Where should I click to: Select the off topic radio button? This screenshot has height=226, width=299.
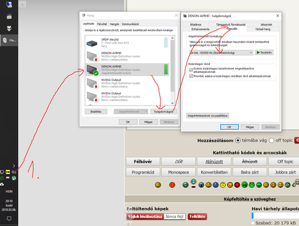click(x=272, y=140)
